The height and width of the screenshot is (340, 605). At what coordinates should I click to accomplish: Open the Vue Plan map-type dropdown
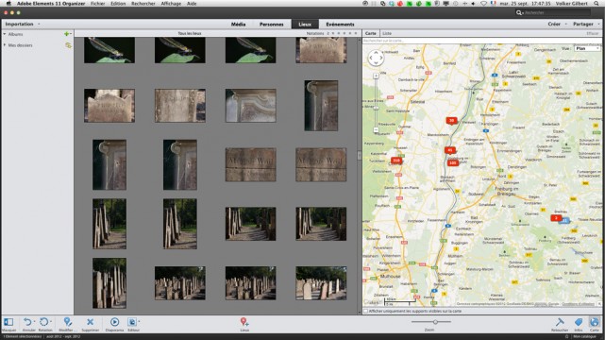coord(586,48)
